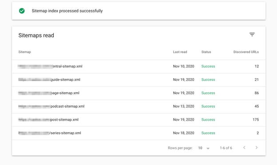Go to the next page arrow
The height and width of the screenshot is (165, 277).
coord(257,148)
